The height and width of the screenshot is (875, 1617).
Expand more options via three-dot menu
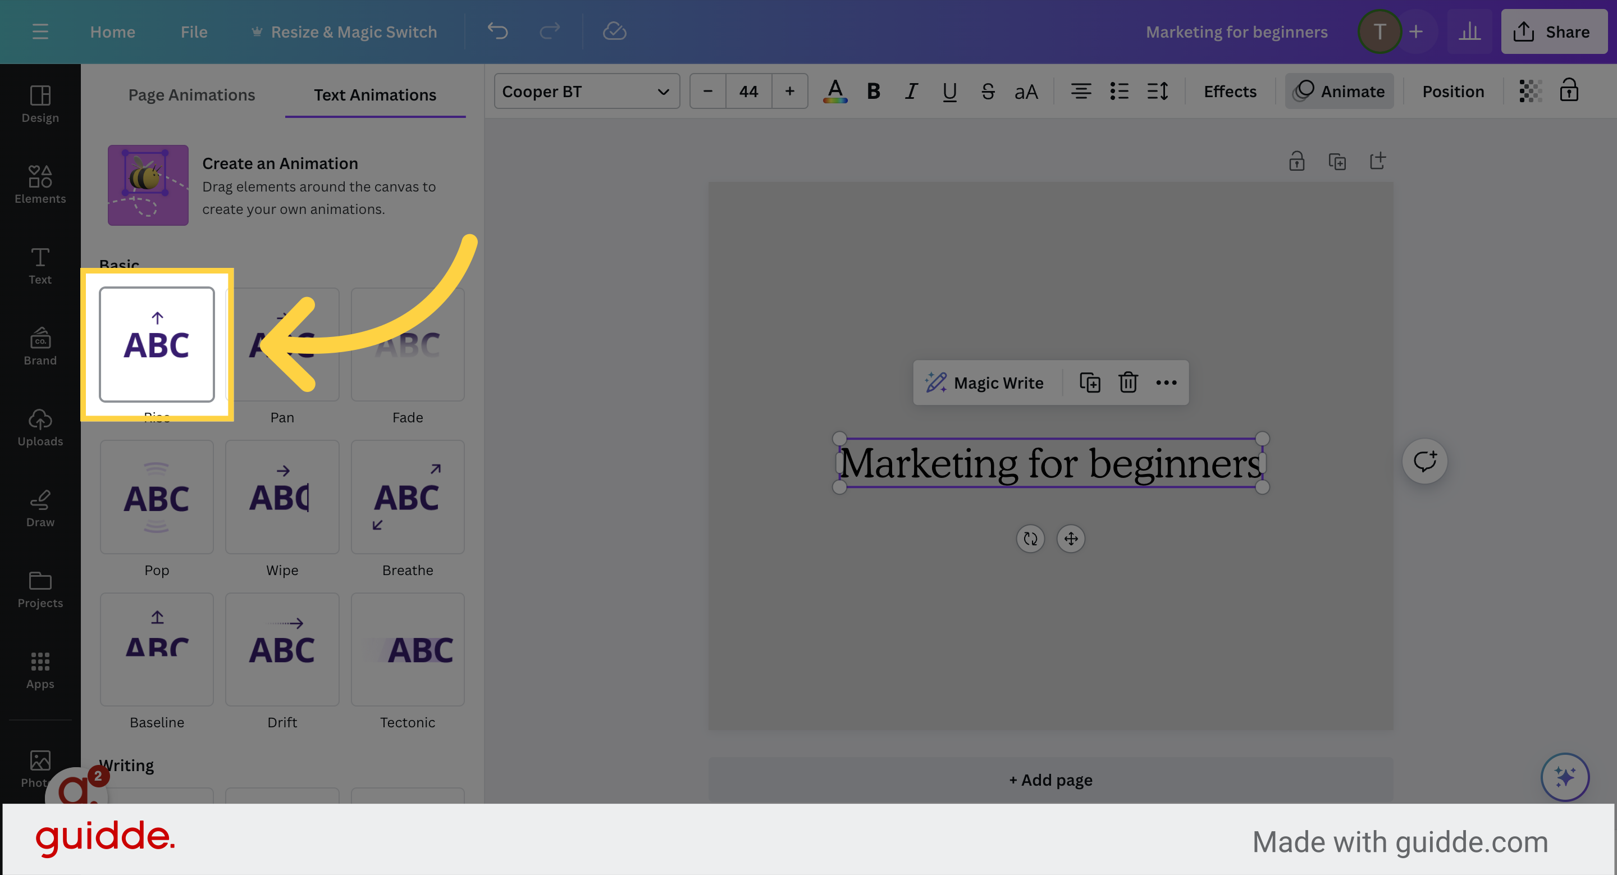(x=1166, y=382)
